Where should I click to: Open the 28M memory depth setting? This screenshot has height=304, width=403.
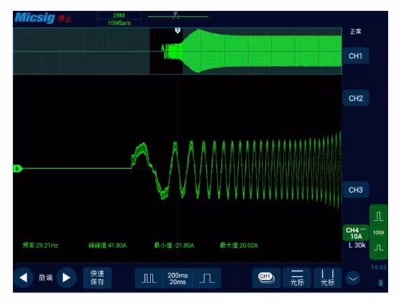[119, 15]
